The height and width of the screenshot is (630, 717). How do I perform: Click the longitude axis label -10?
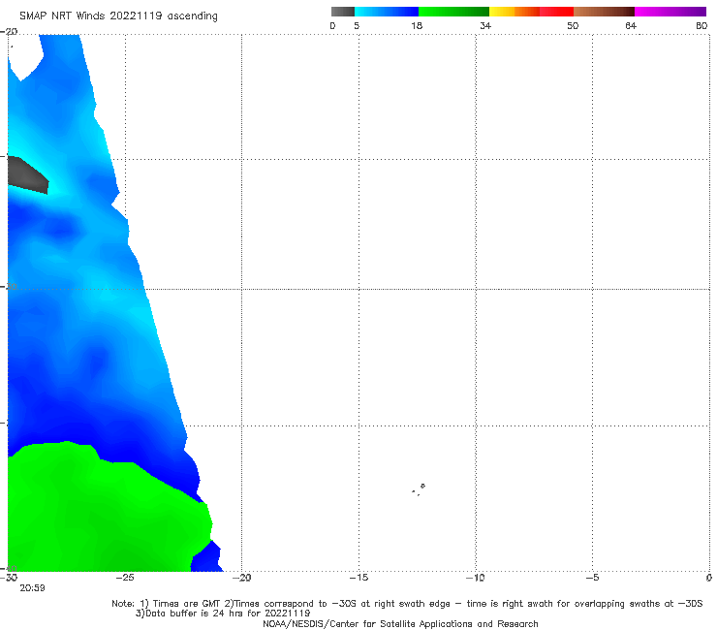pyautogui.click(x=476, y=578)
